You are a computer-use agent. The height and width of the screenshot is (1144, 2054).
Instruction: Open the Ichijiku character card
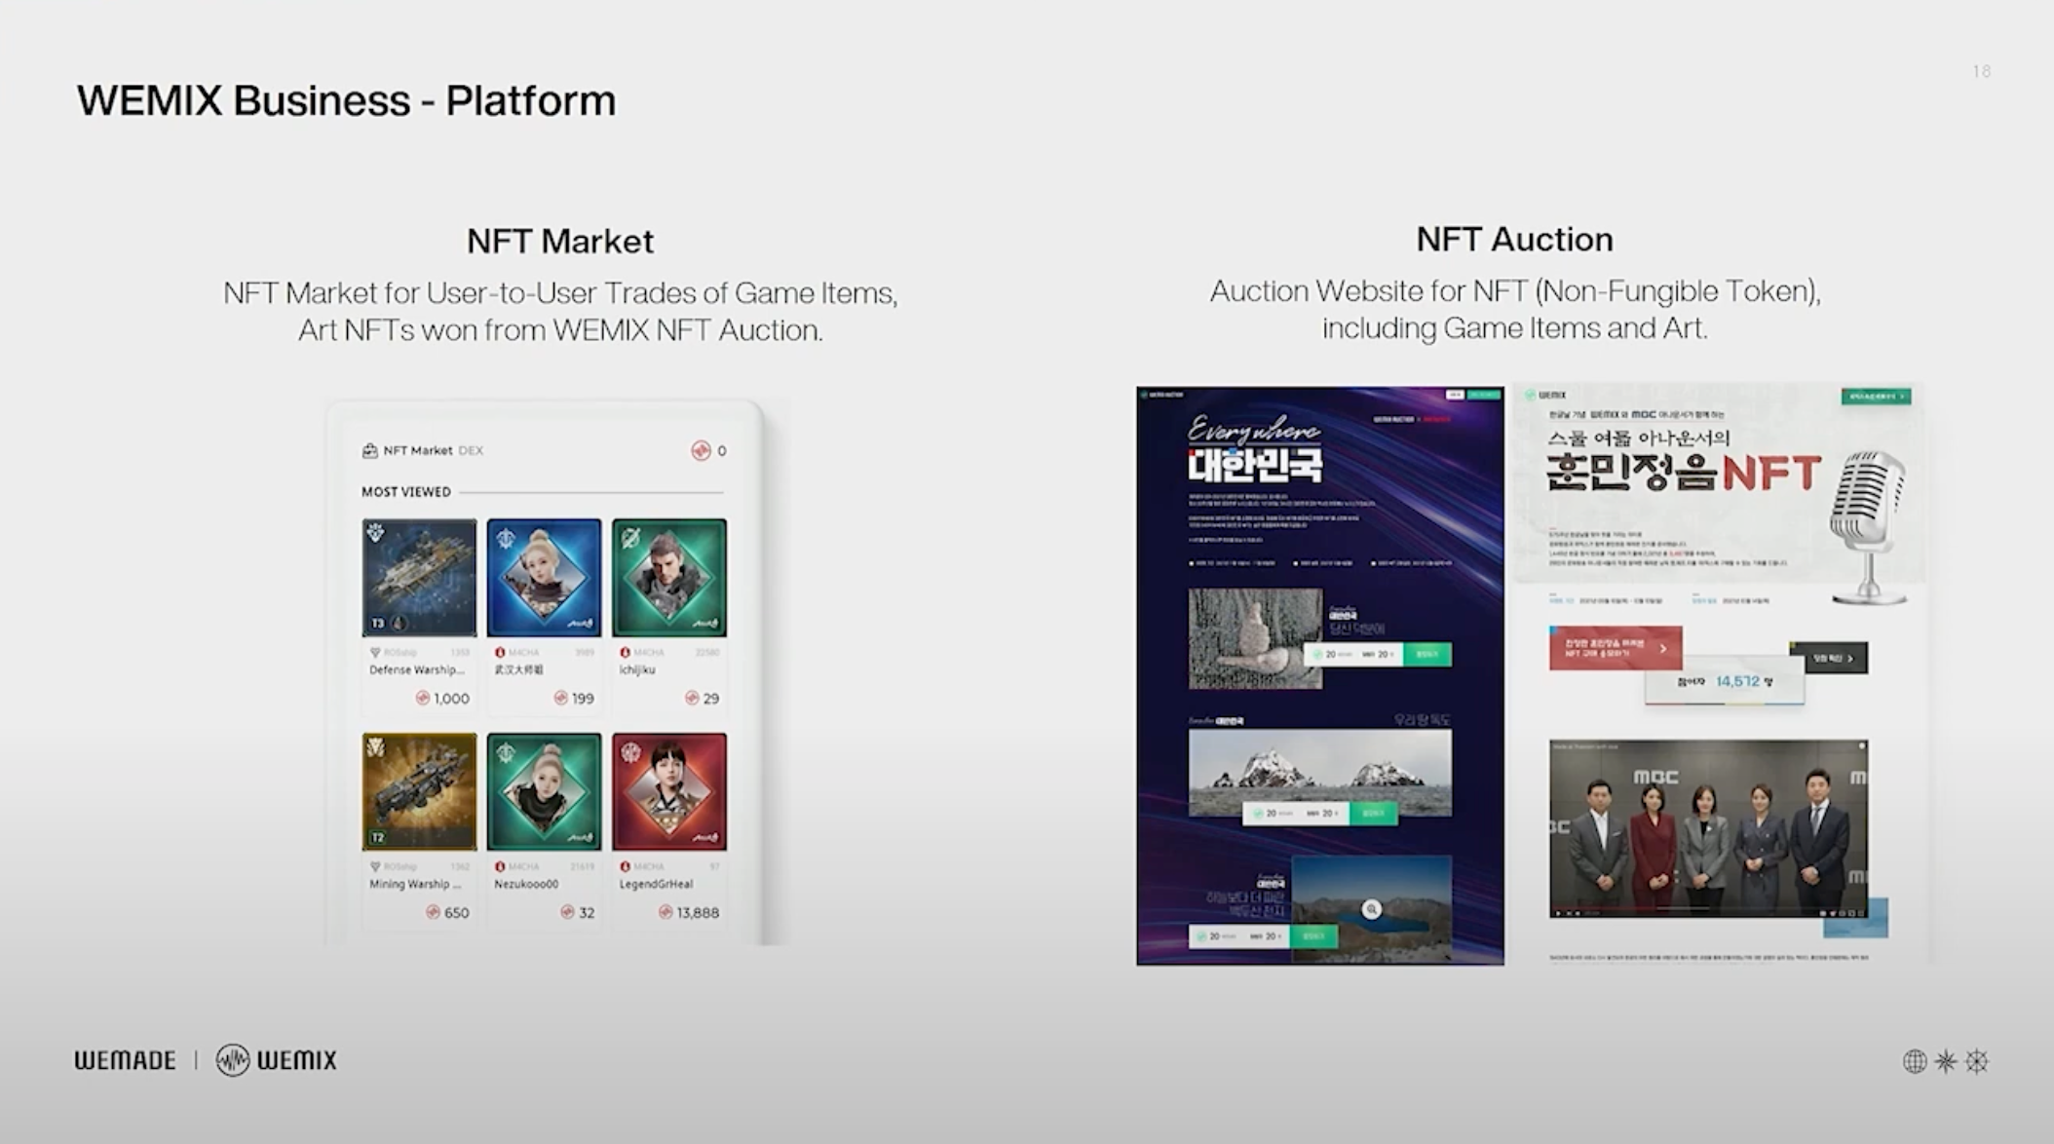pyautogui.click(x=668, y=578)
